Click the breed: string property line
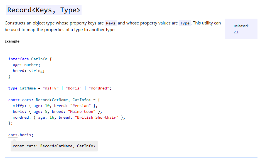The height and width of the screenshot is (162, 265). (29, 71)
